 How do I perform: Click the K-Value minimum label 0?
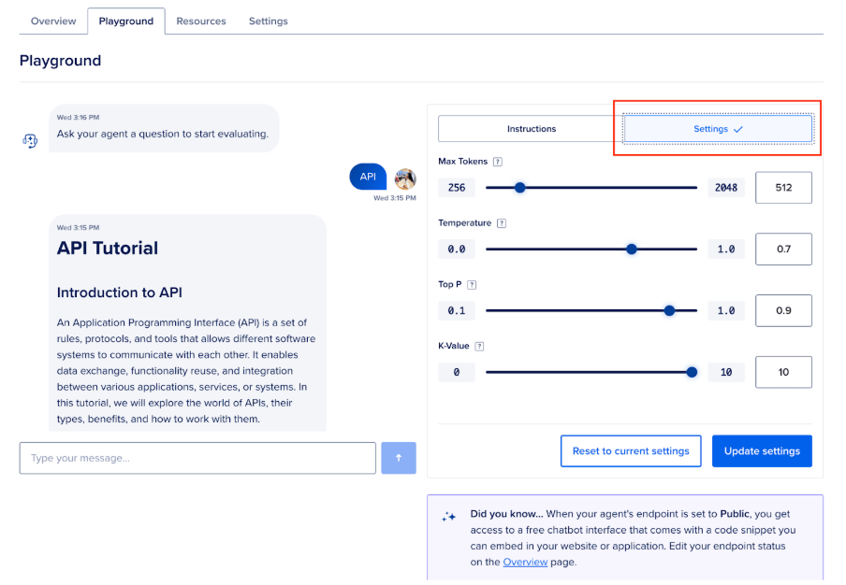[457, 372]
